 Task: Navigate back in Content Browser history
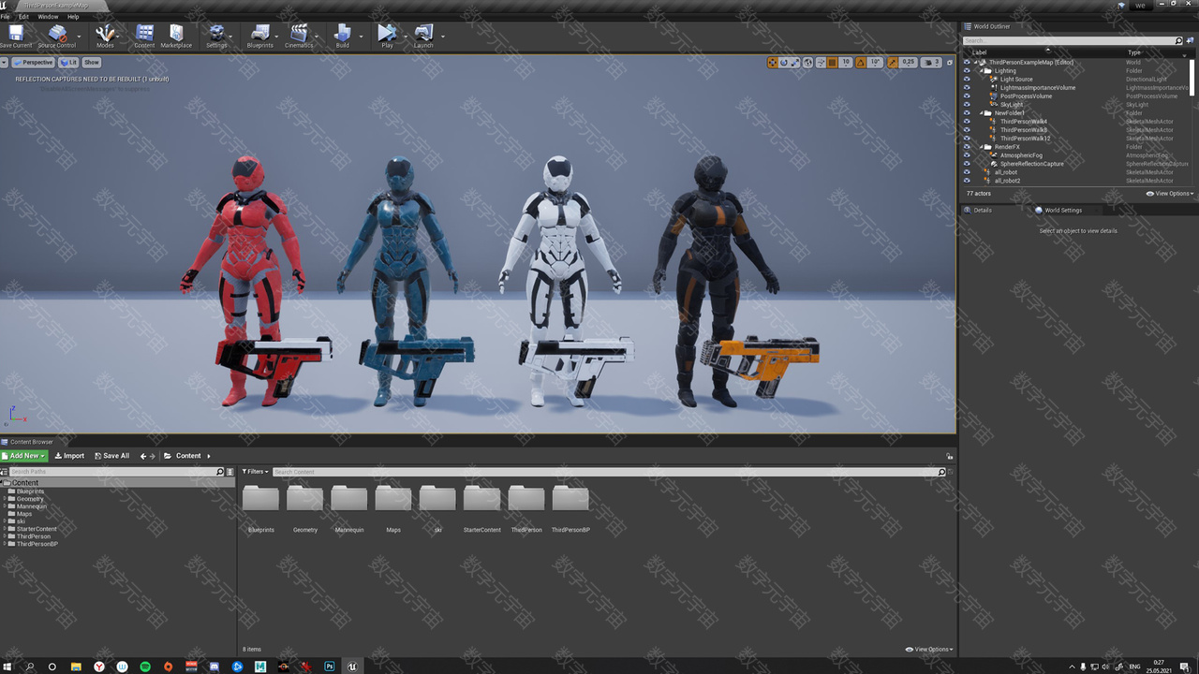point(143,456)
